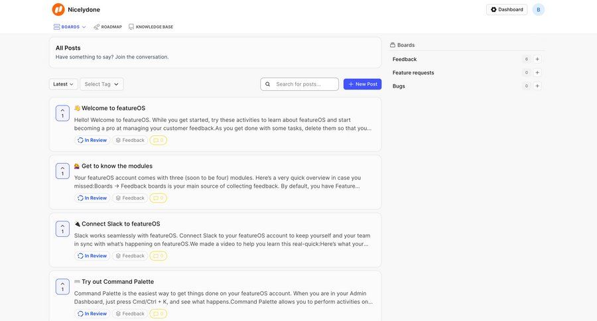Open comments badge on modules post
Image resolution: width=597 pixels, height=321 pixels.
click(x=159, y=198)
